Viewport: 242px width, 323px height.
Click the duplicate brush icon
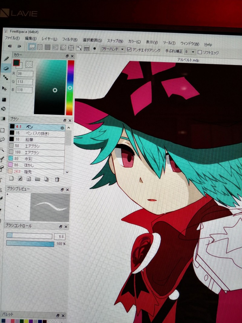click(47, 179)
